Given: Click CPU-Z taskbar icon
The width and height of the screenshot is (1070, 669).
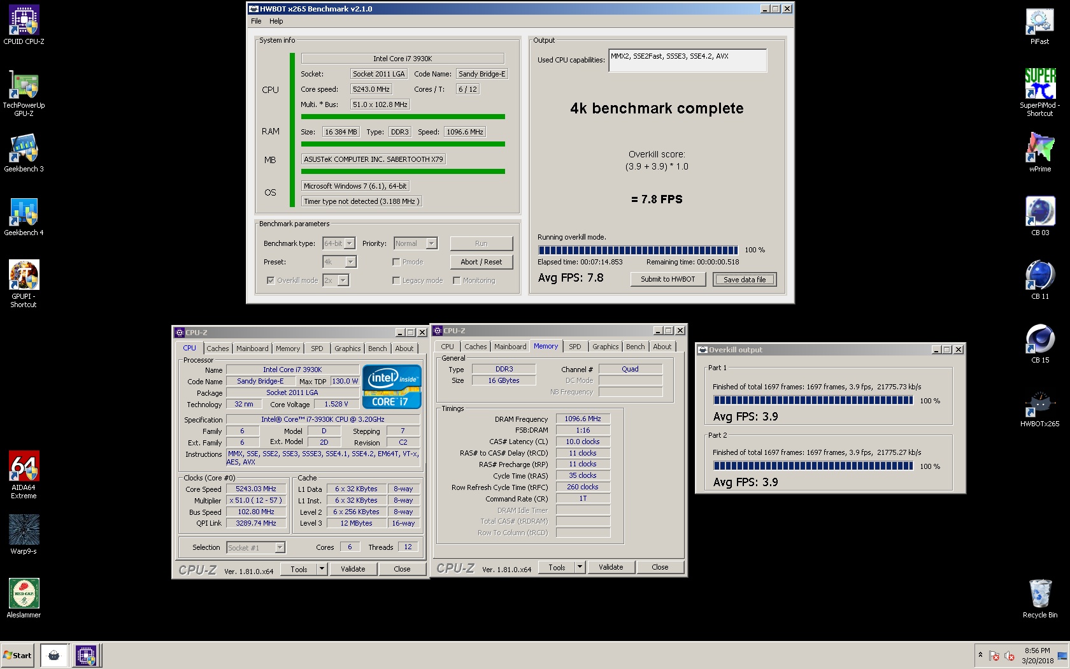Looking at the screenshot, I should coord(86,655).
